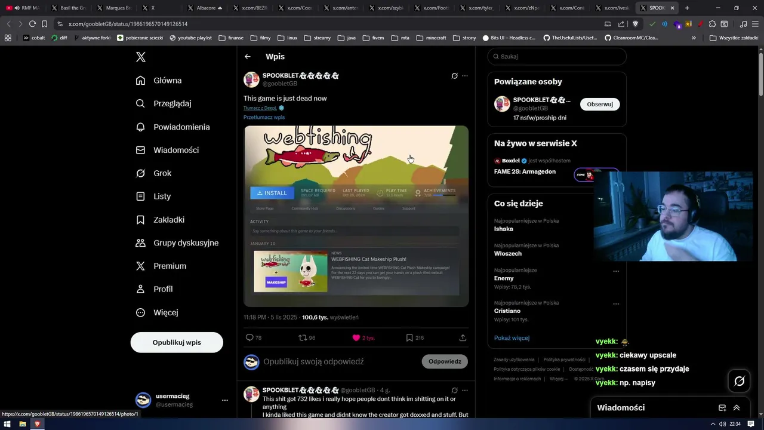Open the minecraft bookmarks folder
Viewport: 764px width, 430px height.
[x=431, y=38]
